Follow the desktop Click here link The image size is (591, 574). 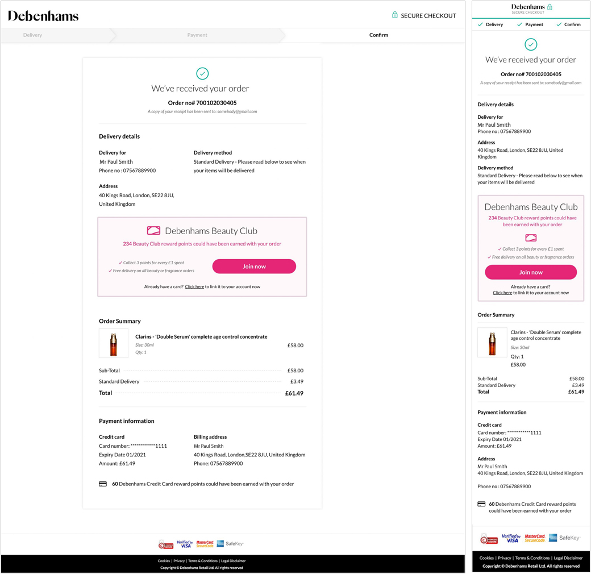point(194,287)
